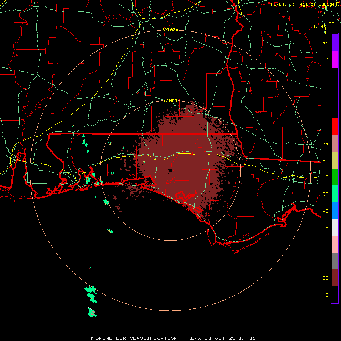The height and width of the screenshot is (341, 341).
Task: Choose the mint green RA legend swatch
Action: 335,194
